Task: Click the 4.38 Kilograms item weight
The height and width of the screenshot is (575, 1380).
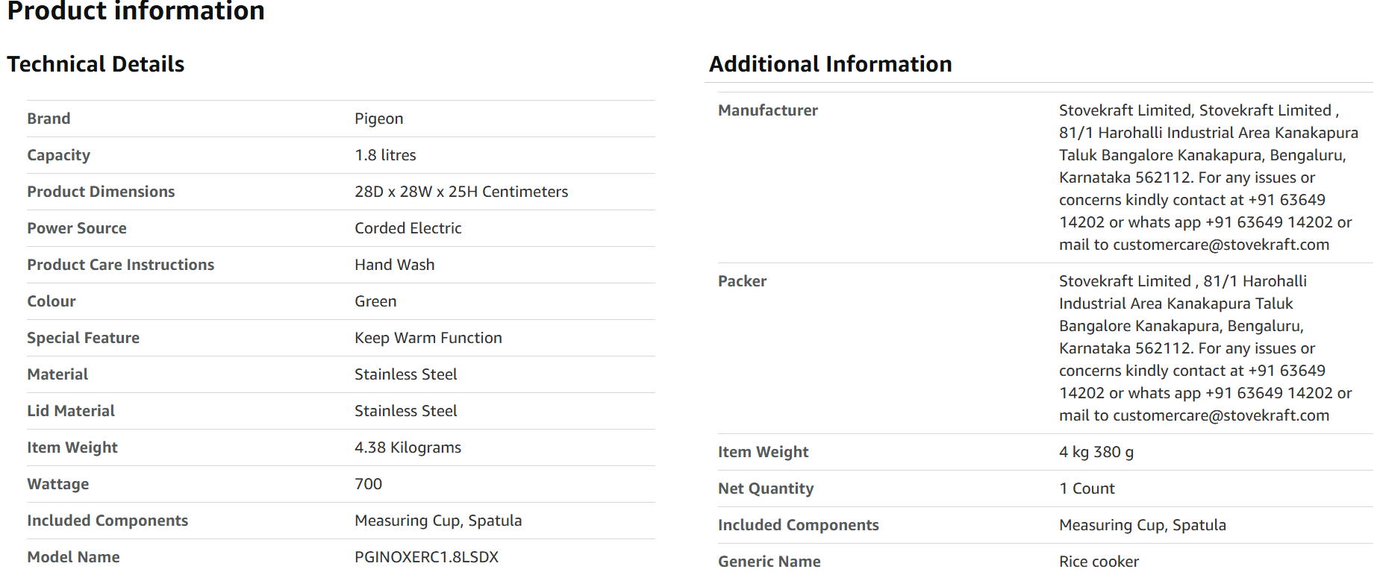Action: [408, 447]
